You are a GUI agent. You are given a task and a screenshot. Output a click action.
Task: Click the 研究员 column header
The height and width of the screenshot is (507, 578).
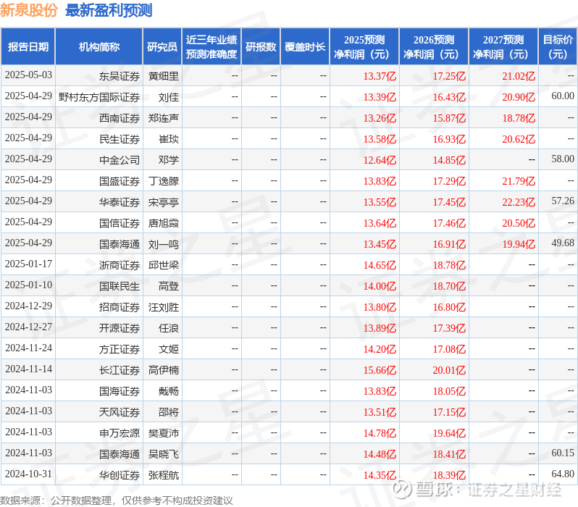tap(162, 47)
